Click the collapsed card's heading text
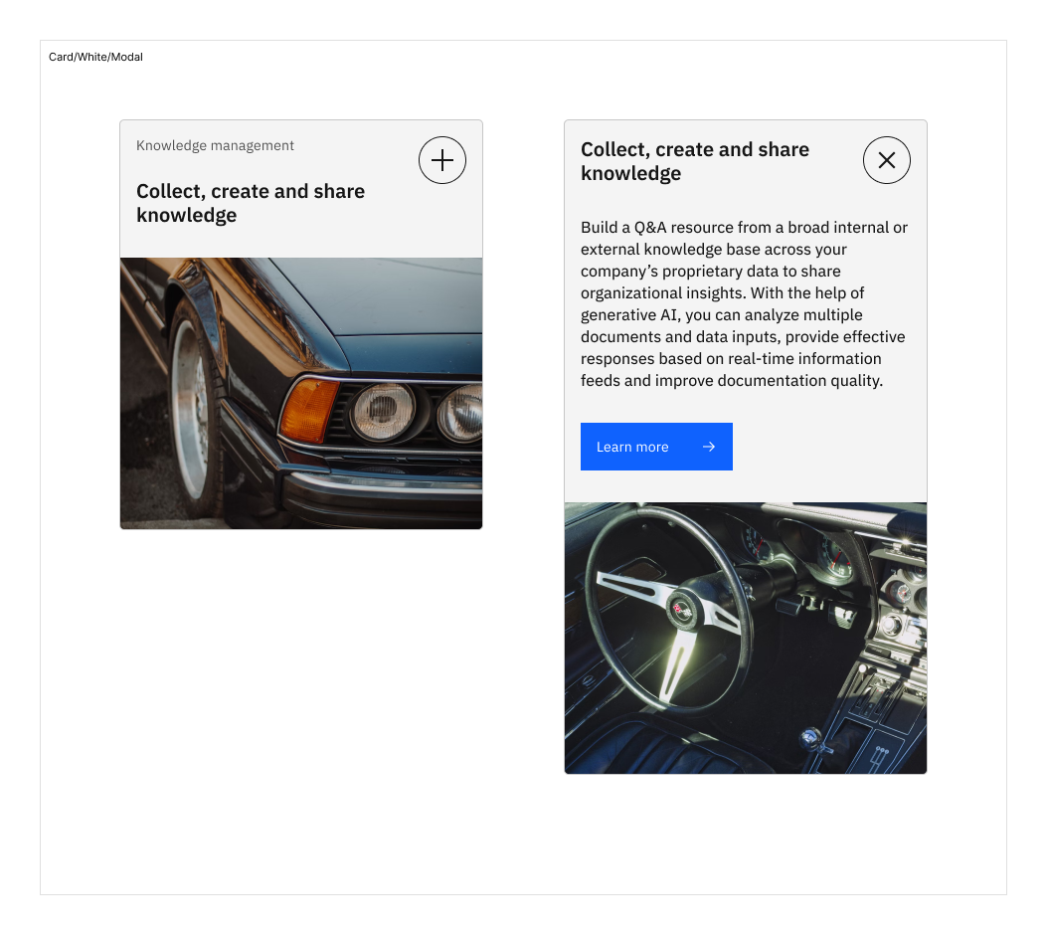This screenshot has width=1047, height=935. click(251, 203)
